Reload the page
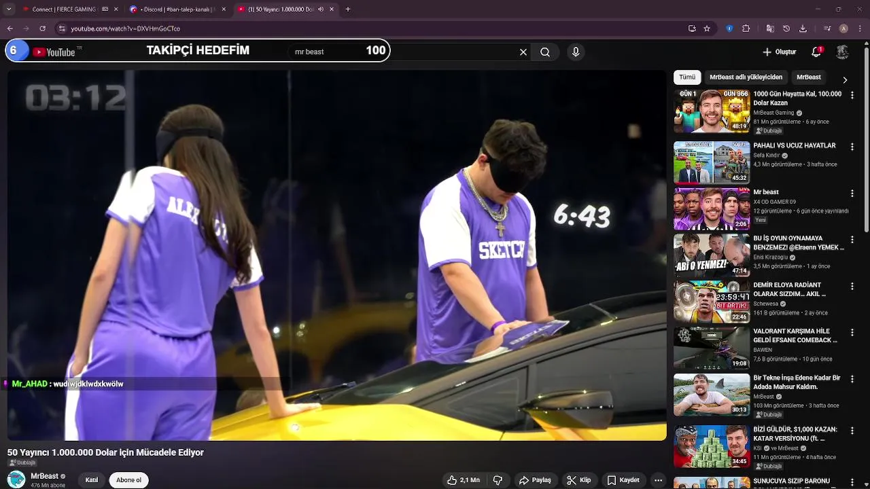The width and height of the screenshot is (870, 489). point(42,29)
